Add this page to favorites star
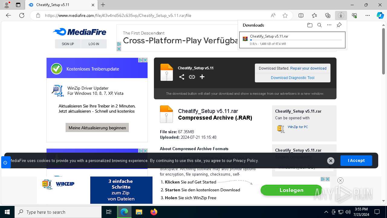This screenshot has width=387, height=218. pos(285,15)
